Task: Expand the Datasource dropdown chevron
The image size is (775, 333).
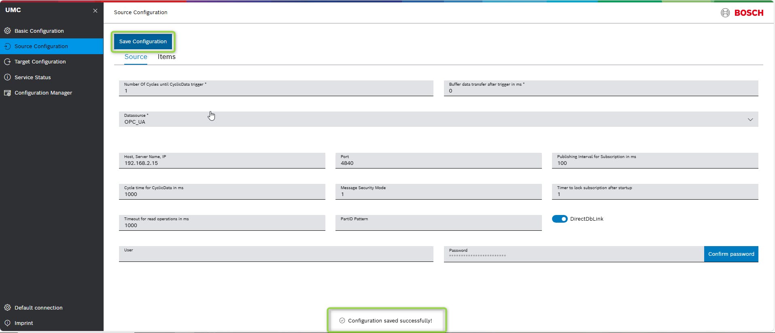Action: pyautogui.click(x=750, y=120)
